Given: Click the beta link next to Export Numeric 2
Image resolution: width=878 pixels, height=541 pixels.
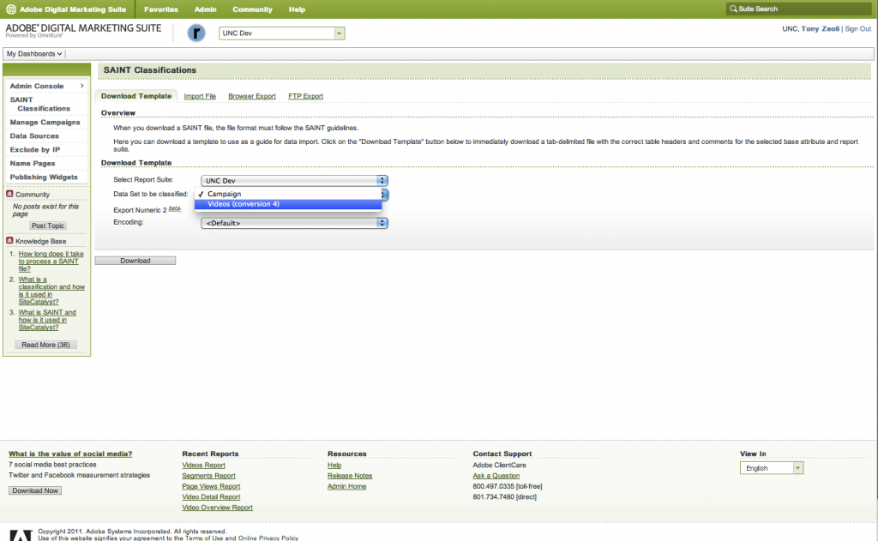Looking at the screenshot, I should tap(175, 208).
